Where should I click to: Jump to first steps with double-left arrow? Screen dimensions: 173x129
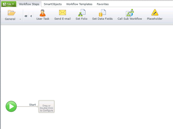tap(26, 16)
